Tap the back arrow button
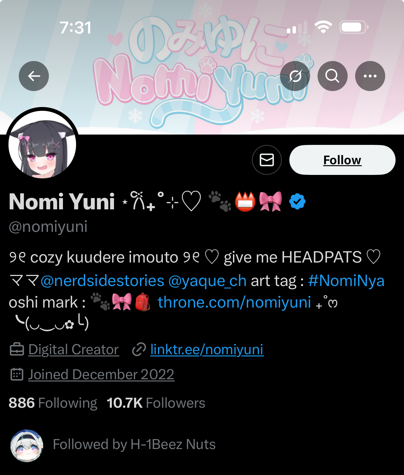404x475 pixels. pyautogui.click(x=34, y=76)
